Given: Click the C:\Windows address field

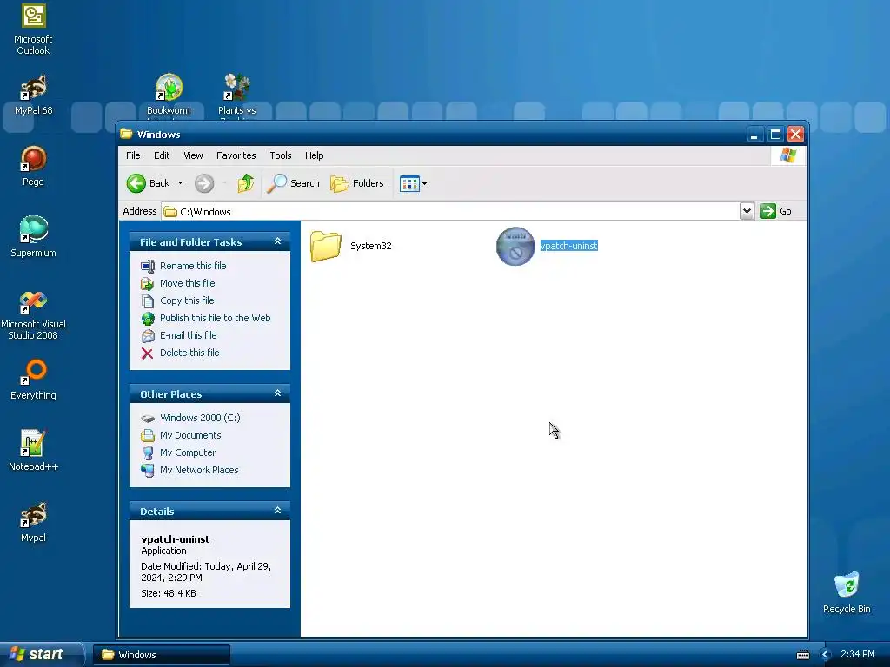Looking at the screenshot, I should [451, 212].
